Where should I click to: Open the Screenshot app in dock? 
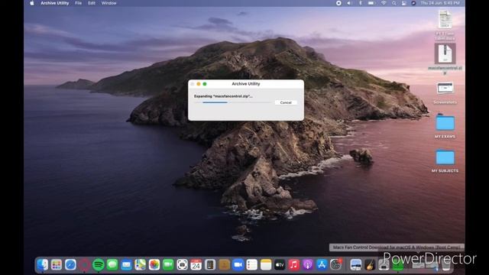[182, 265]
